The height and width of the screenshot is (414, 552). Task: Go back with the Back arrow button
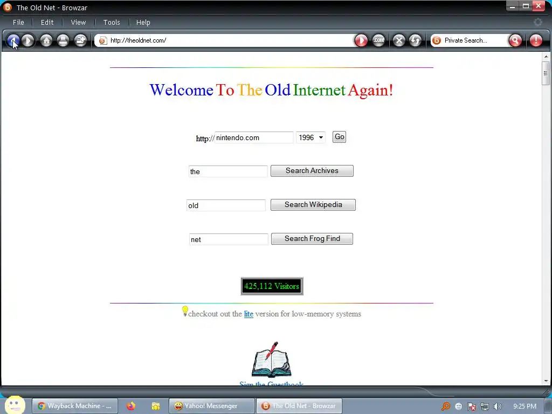(x=13, y=40)
